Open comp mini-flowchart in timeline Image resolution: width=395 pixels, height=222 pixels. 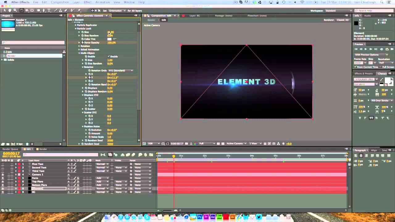103,155
